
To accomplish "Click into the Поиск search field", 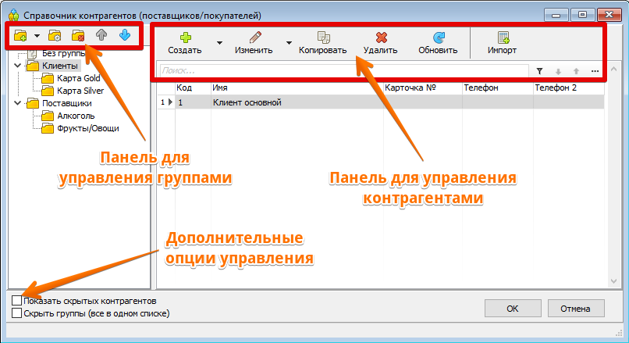I will tap(344, 70).
